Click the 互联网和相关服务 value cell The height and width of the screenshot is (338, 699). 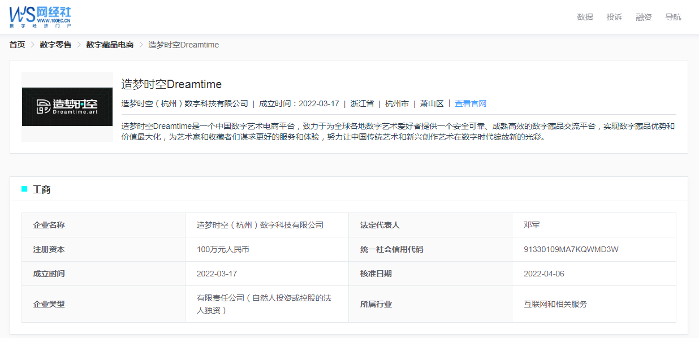(594, 304)
